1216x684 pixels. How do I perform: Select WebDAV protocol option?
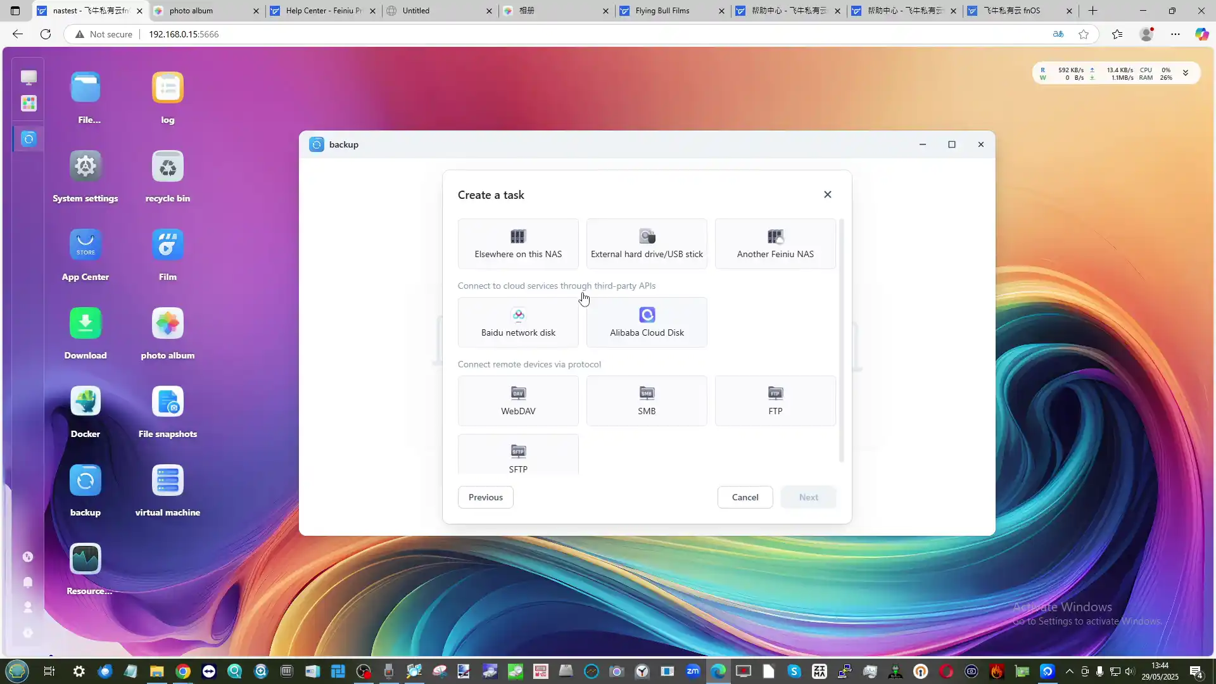coord(518,401)
